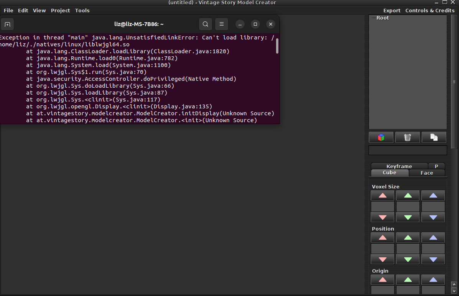Select the Root tree node
Image resolution: width=459 pixels, height=296 pixels.
pos(382,18)
